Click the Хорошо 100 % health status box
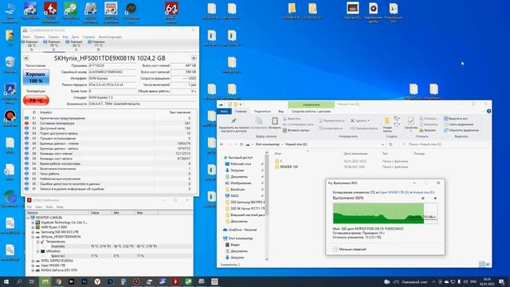 (x=36, y=77)
